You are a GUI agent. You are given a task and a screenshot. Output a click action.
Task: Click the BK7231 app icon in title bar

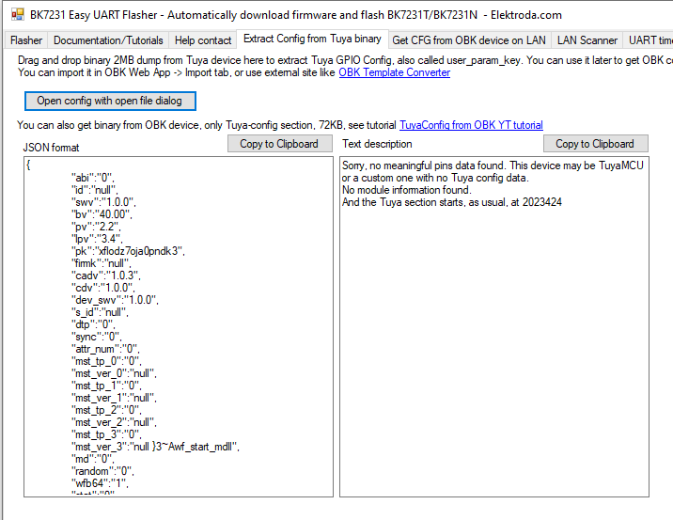tap(18, 15)
